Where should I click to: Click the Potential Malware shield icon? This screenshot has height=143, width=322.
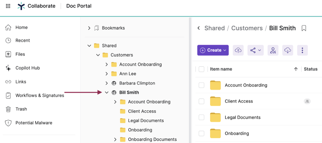[x=8, y=123]
